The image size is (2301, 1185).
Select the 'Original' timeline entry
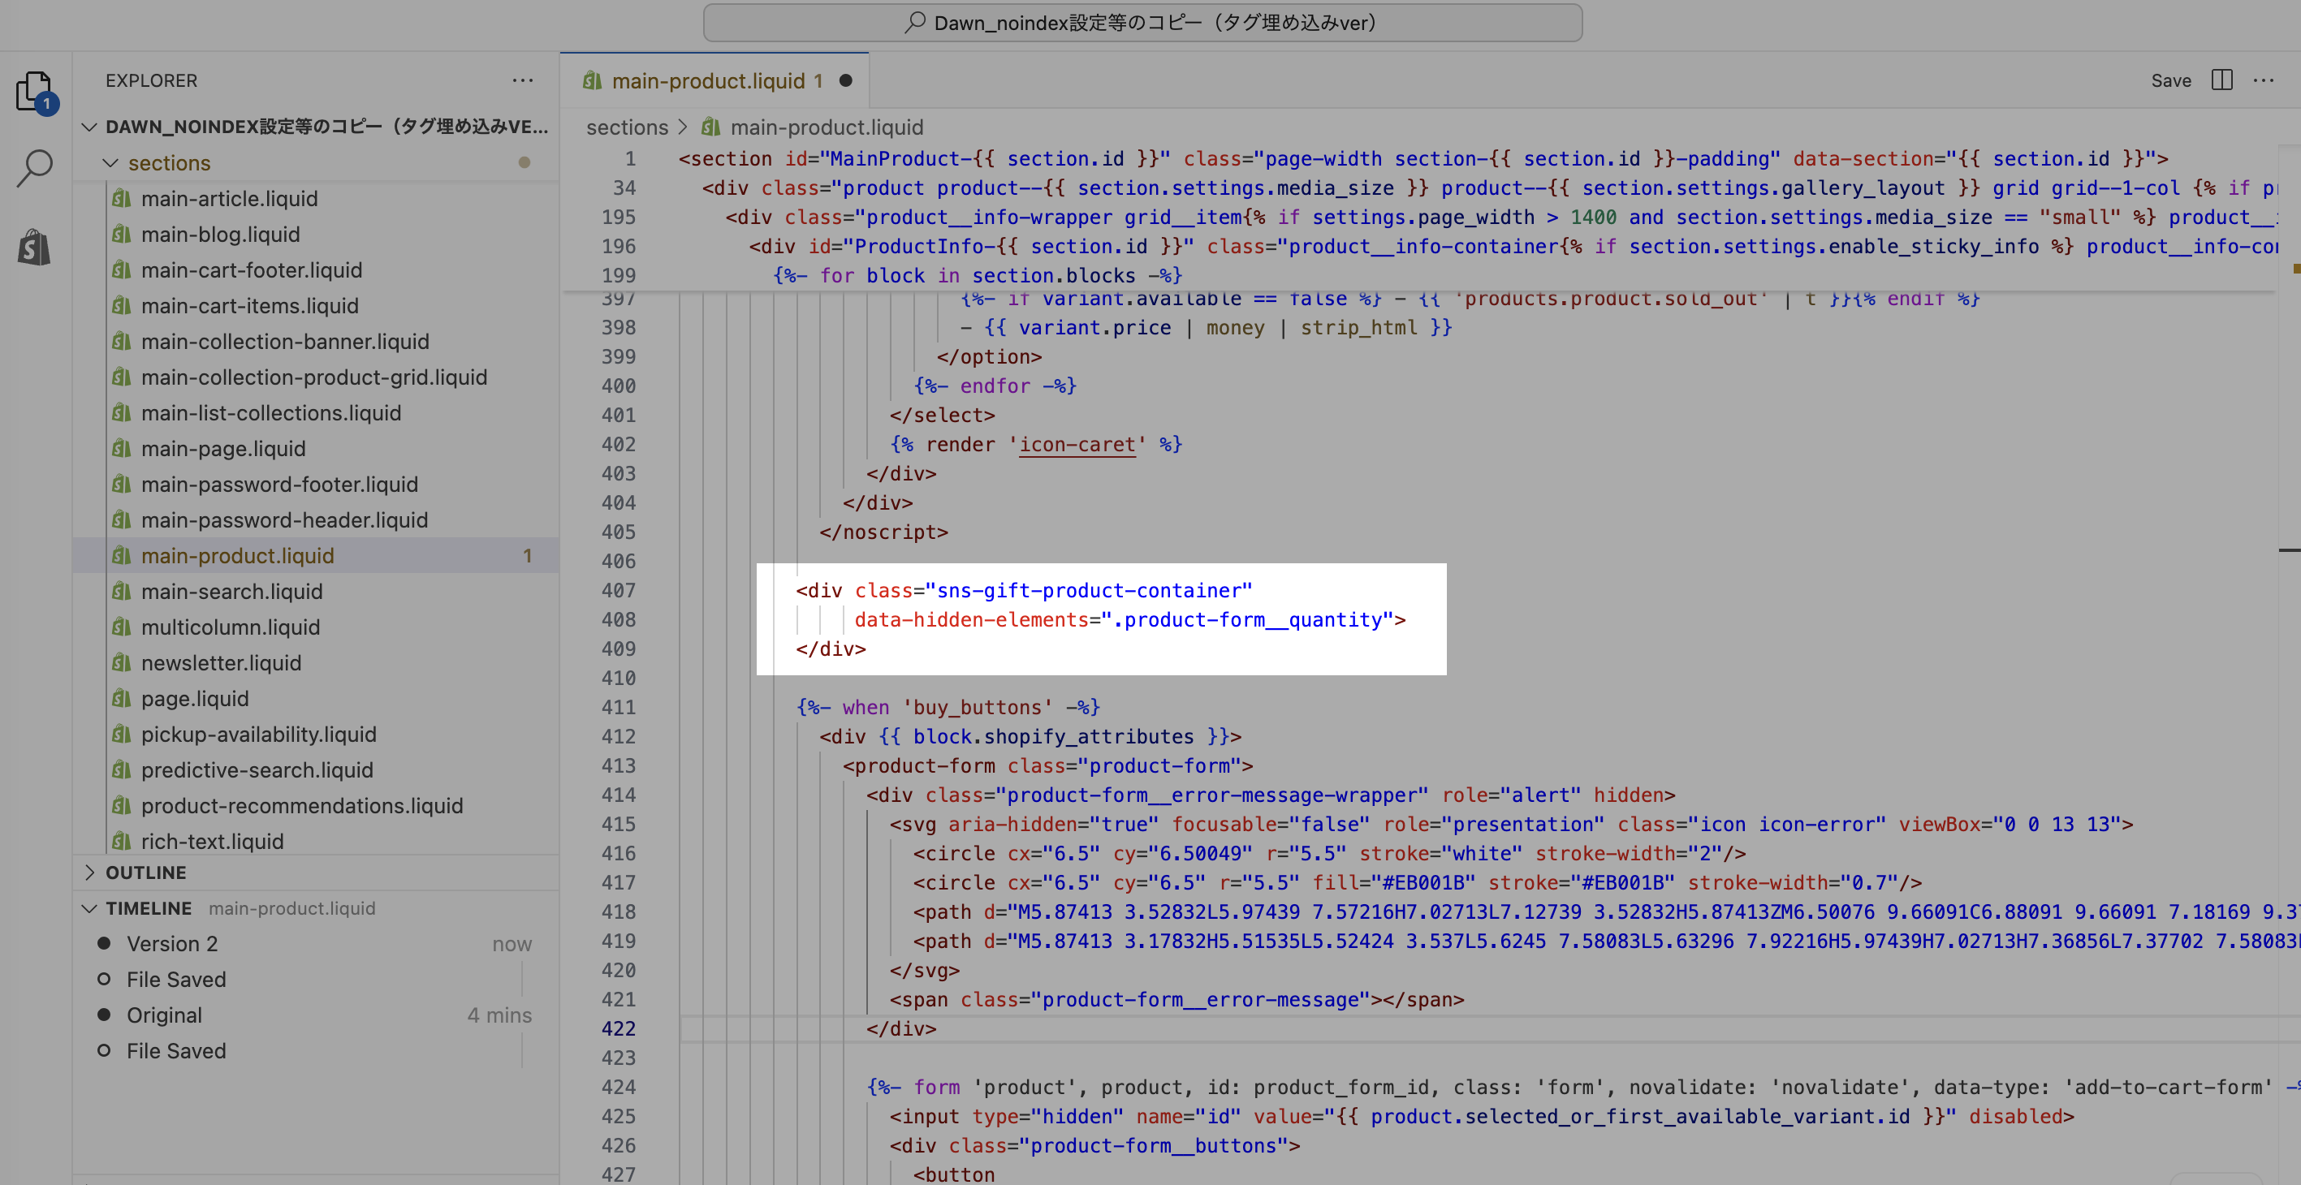[x=316, y=1015]
